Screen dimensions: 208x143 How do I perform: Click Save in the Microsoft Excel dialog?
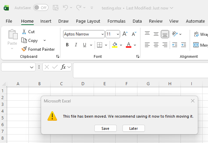tap(106, 128)
